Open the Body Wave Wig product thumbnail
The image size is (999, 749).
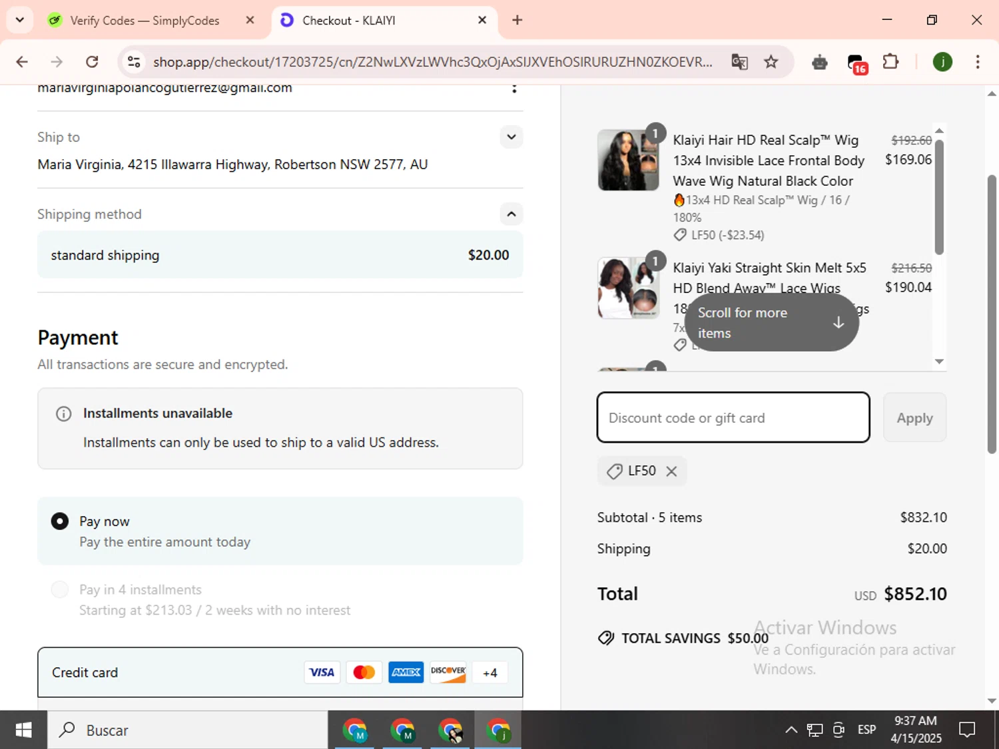tap(628, 160)
